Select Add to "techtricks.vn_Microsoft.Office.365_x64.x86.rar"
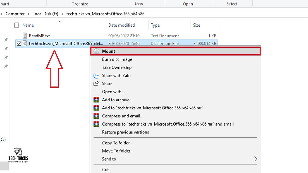Image resolution: width=308 pixels, height=173 pixels. tap(152, 108)
